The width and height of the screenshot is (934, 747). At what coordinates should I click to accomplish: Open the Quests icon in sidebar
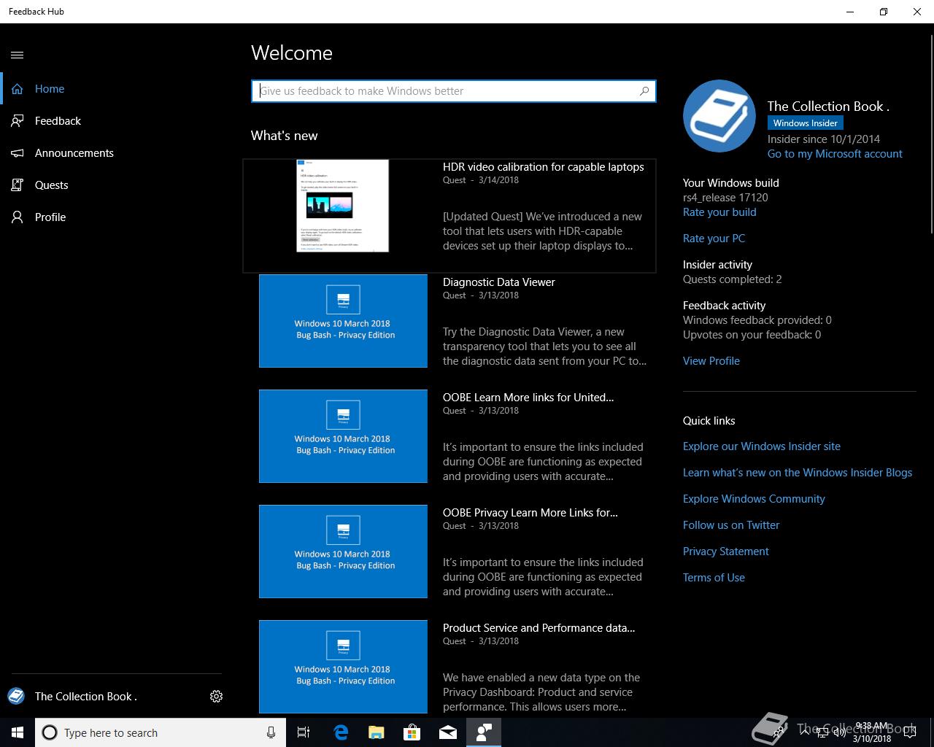(18, 185)
